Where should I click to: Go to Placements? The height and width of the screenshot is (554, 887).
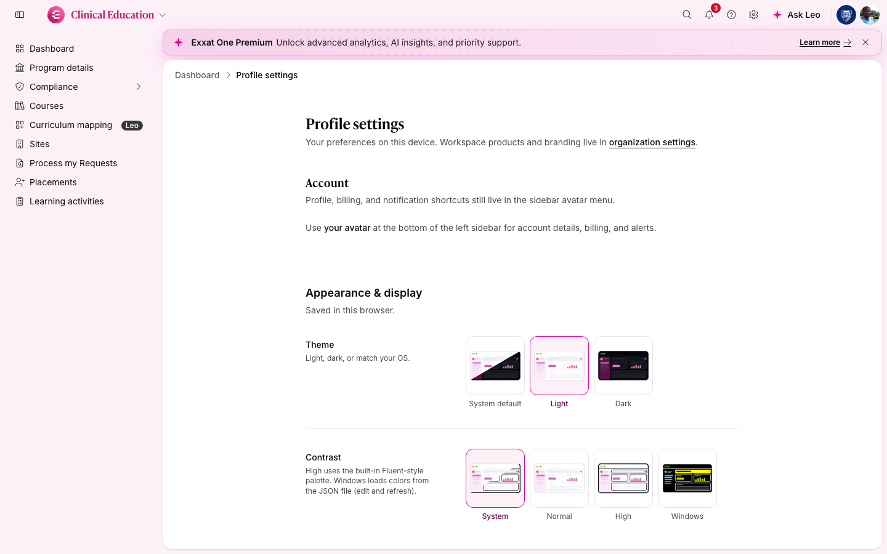click(x=79, y=182)
